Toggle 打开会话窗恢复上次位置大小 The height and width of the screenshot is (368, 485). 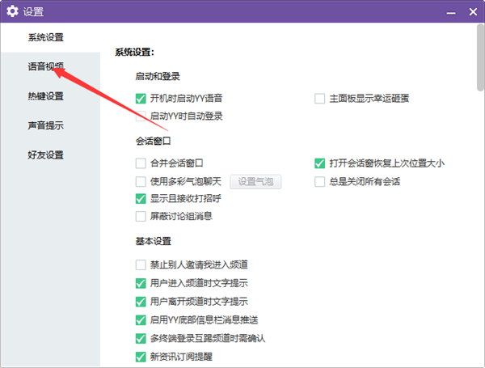[x=319, y=163]
